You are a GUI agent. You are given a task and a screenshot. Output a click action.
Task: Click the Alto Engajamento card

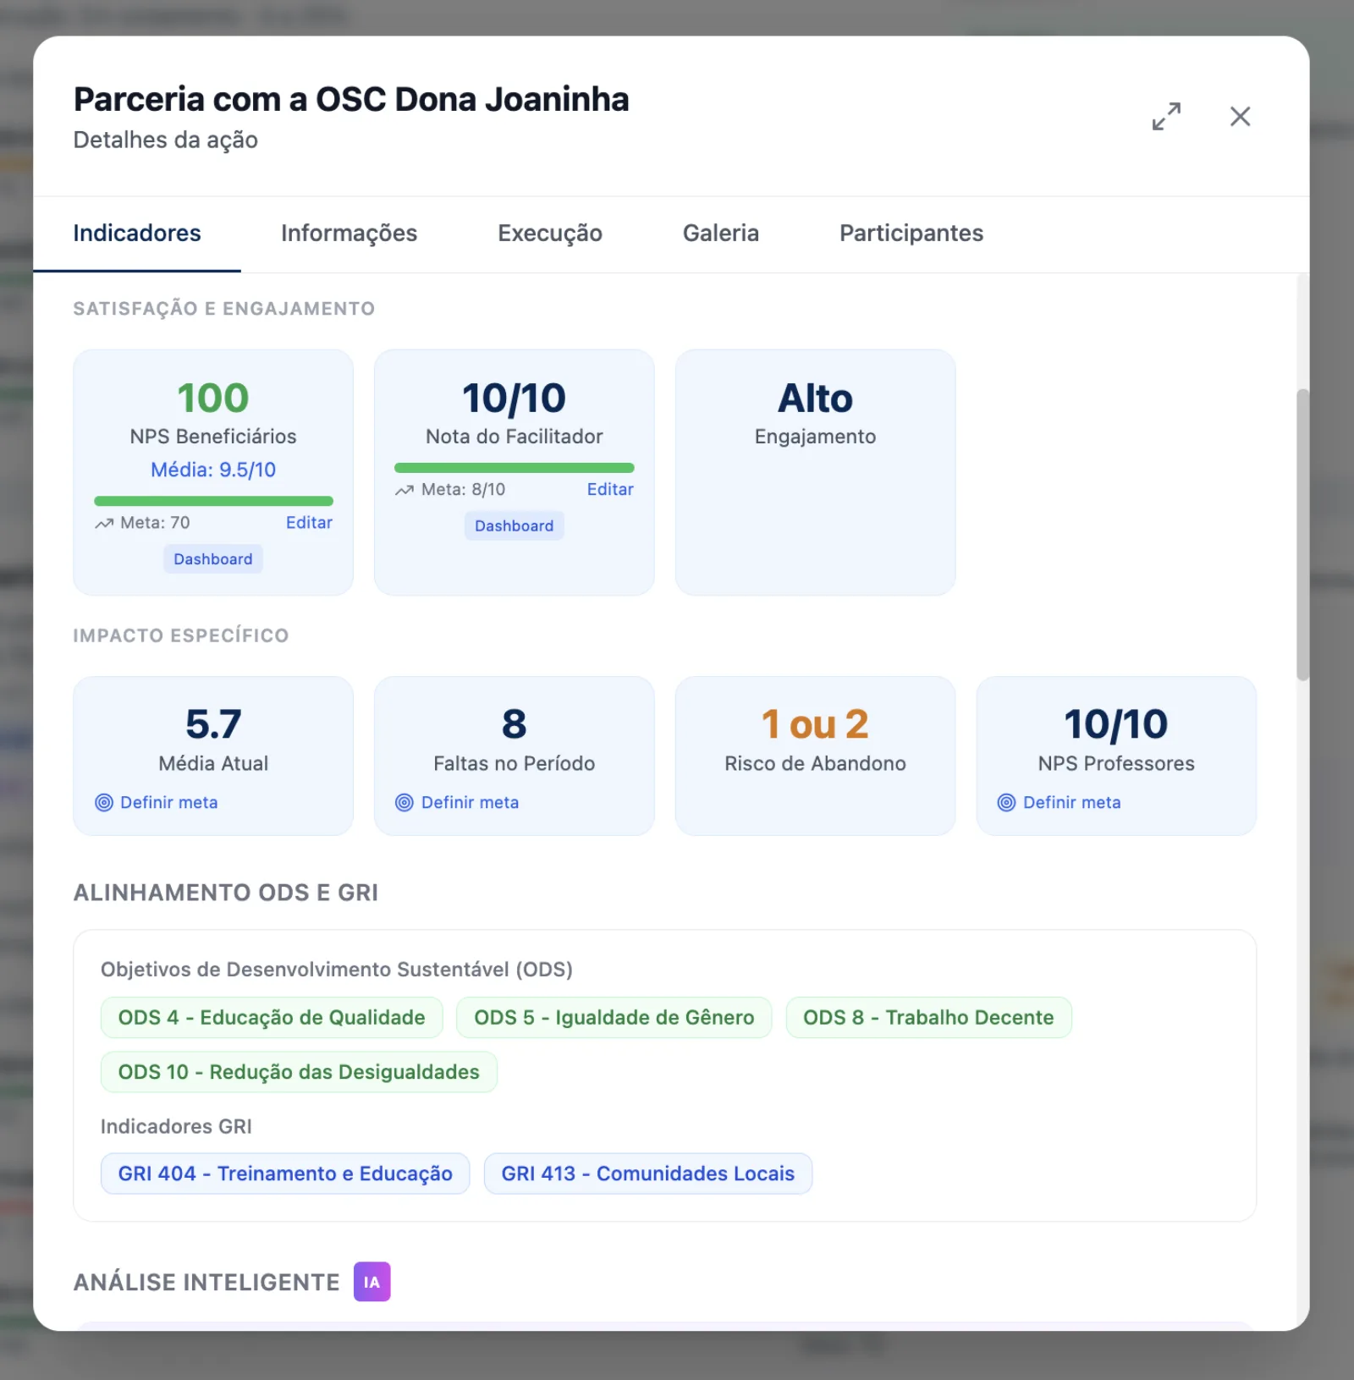815,472
